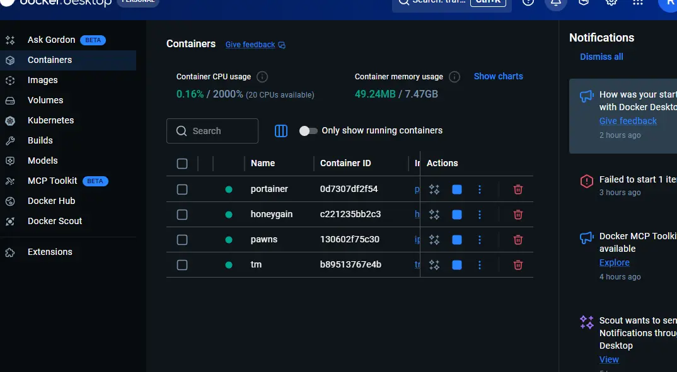The image size is (677, 372).
Task: Click container ID 130602f75c30
Action: (350, 240)
